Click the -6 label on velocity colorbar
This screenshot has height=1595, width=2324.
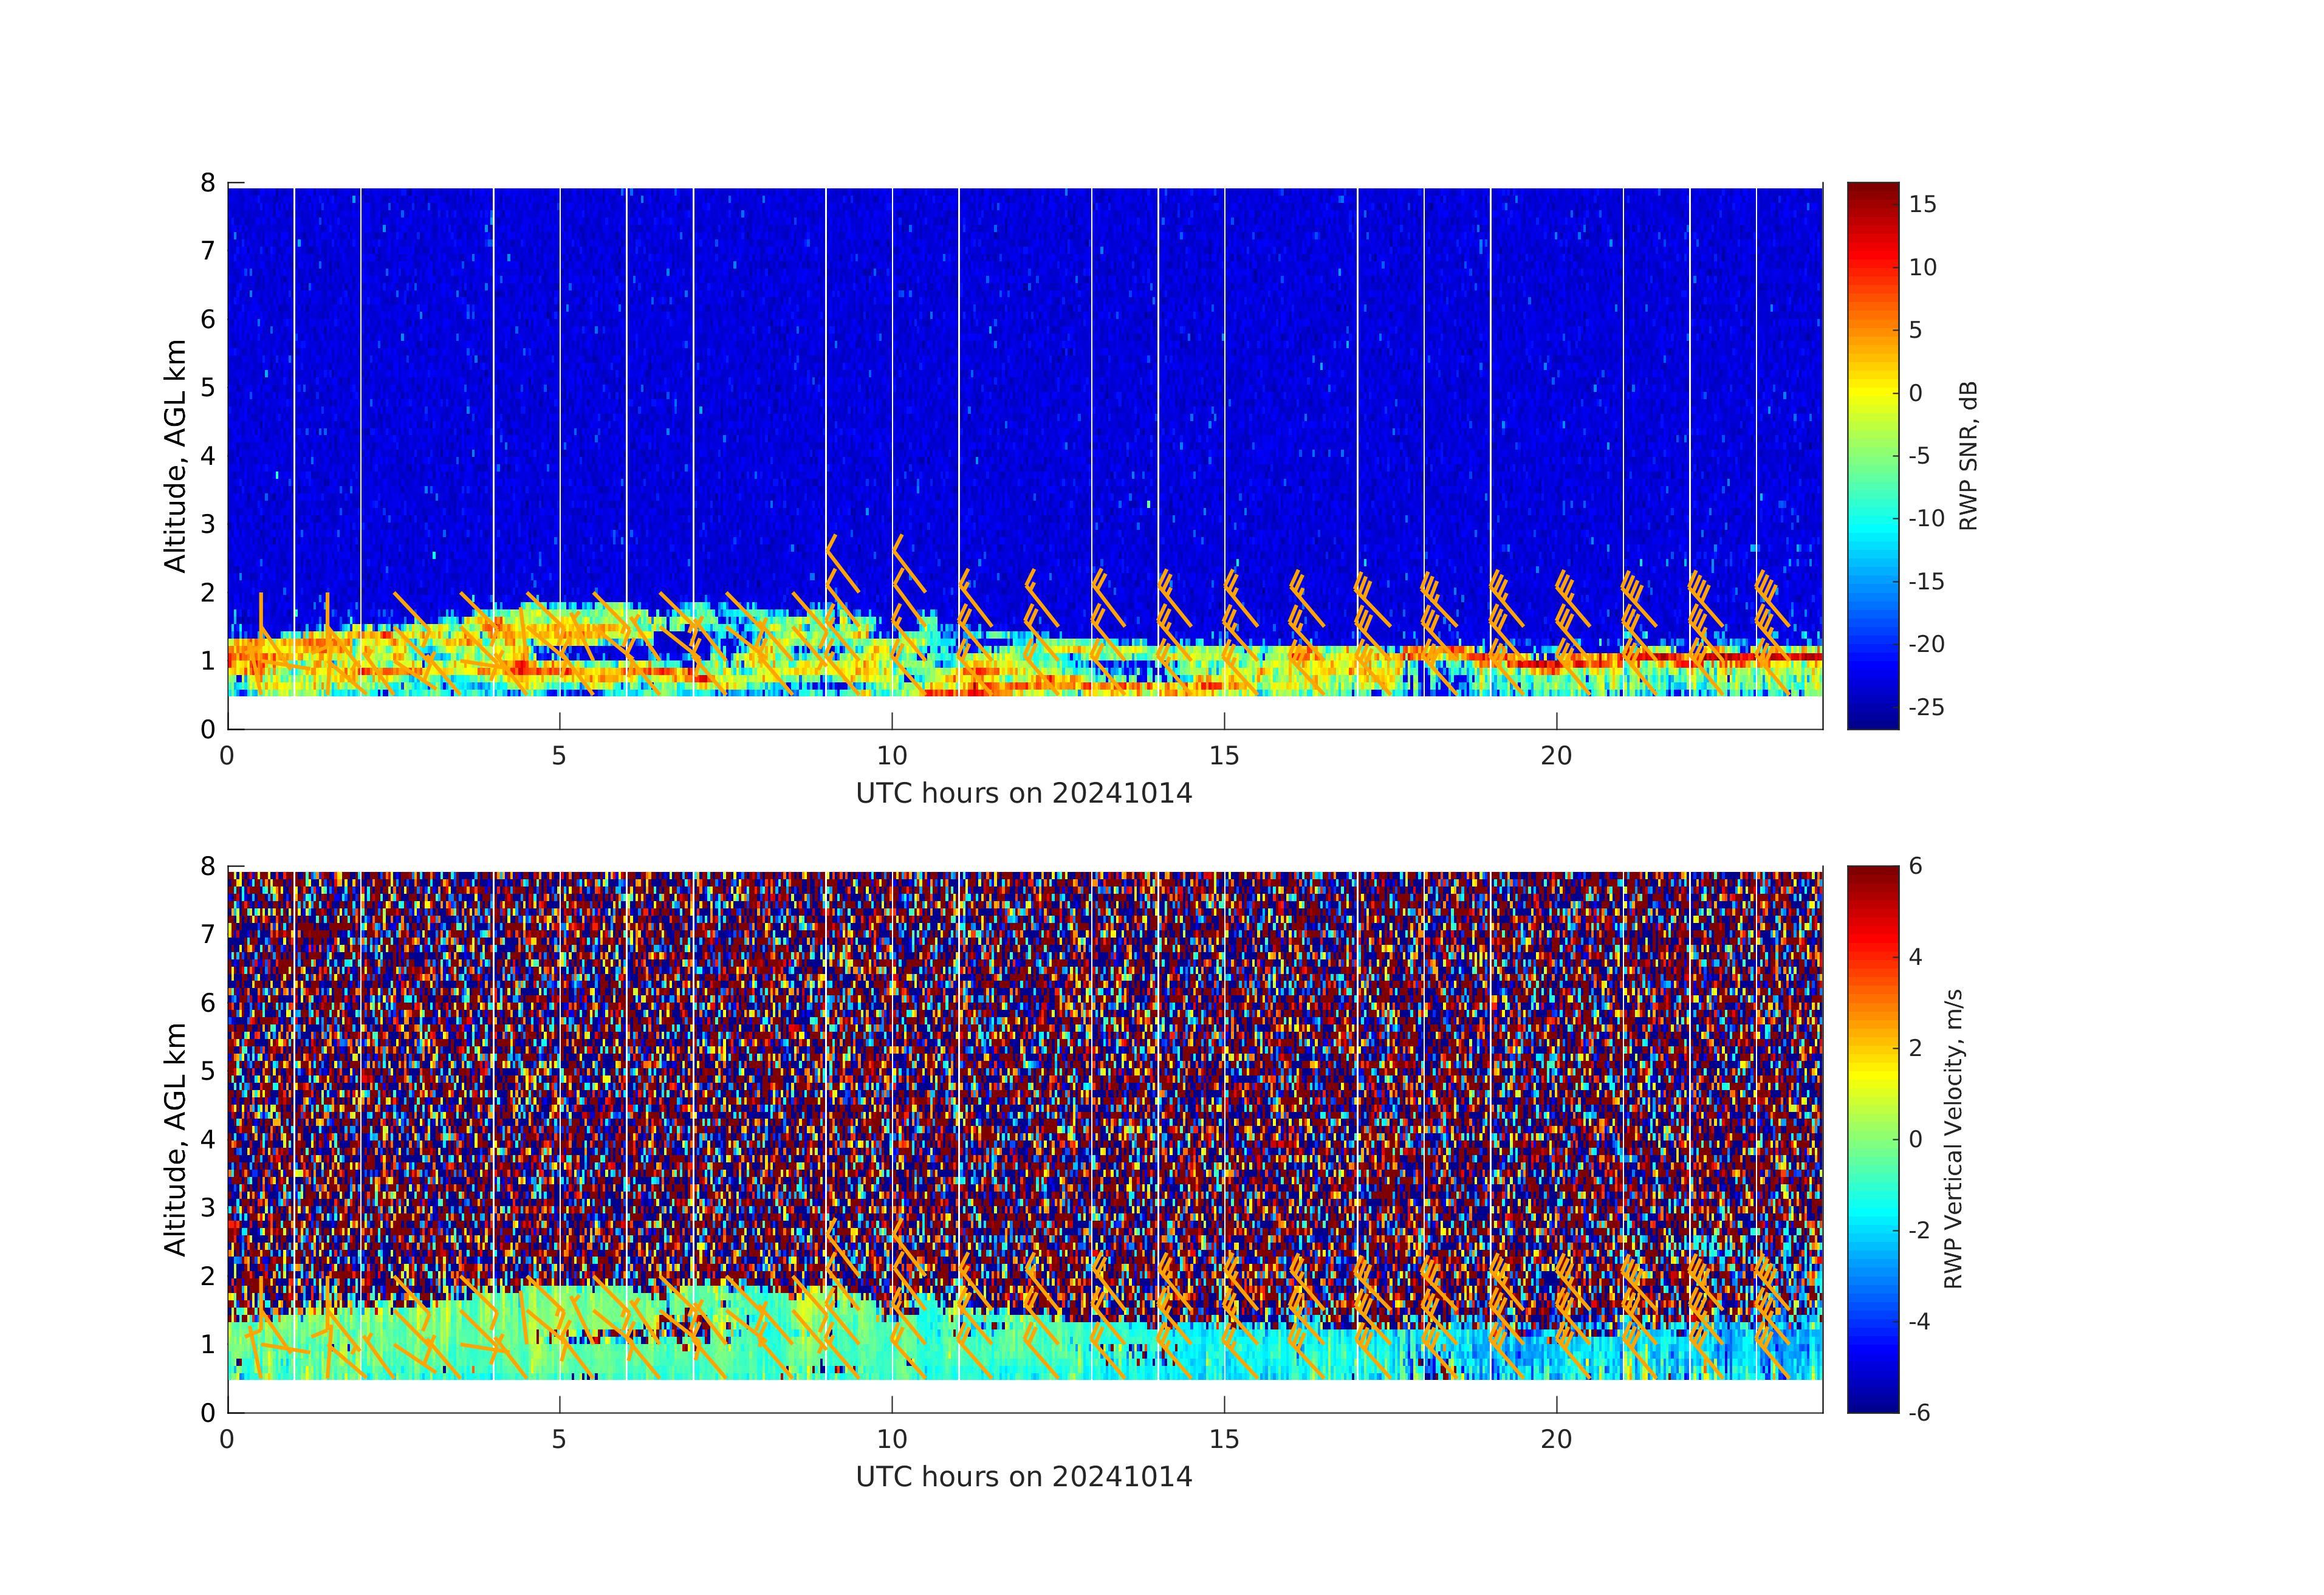(x=1920, y=1412)
